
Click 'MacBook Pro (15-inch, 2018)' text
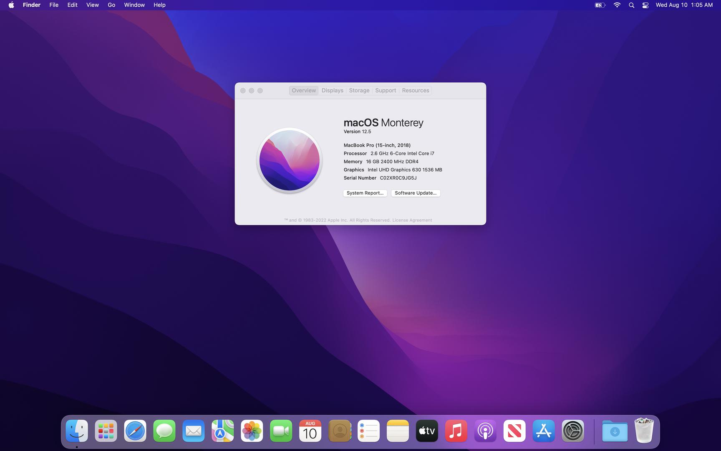click(377, 145)
